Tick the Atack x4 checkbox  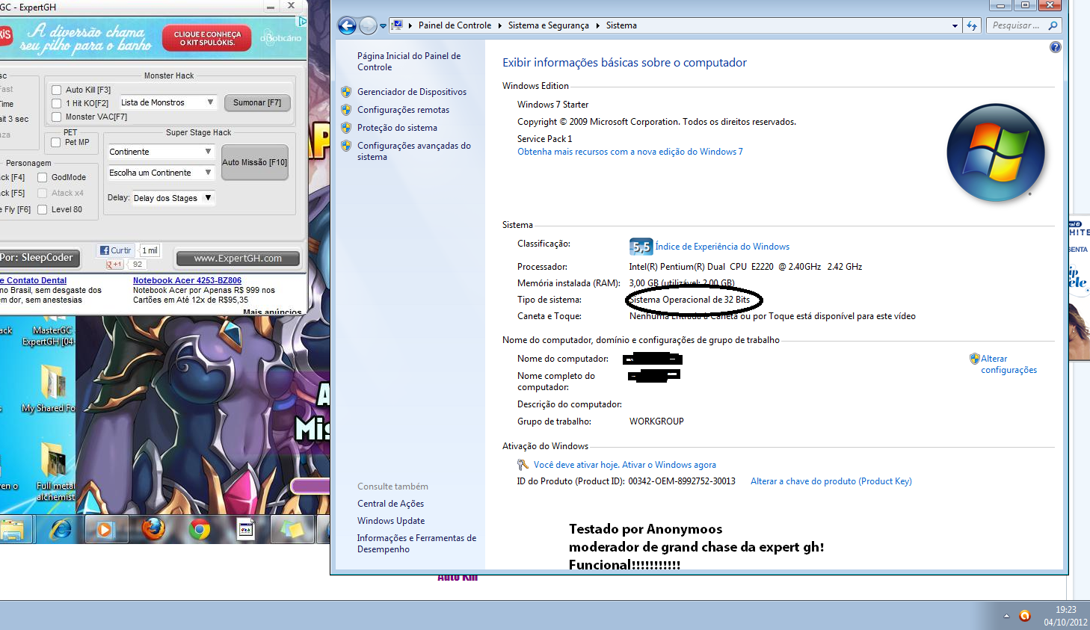click(43, 193)
